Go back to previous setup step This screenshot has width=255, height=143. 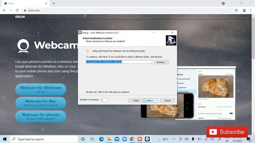tap(135, 100)
